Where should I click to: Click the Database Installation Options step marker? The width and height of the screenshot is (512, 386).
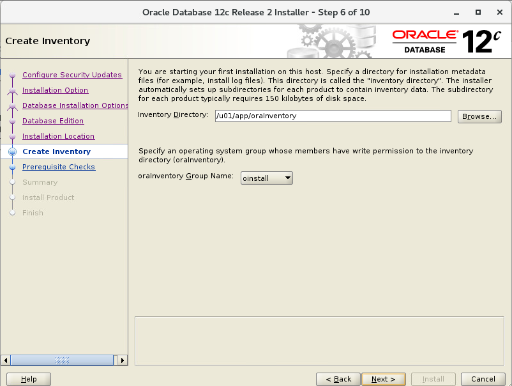pyautogui.click(x=12, y=106)
